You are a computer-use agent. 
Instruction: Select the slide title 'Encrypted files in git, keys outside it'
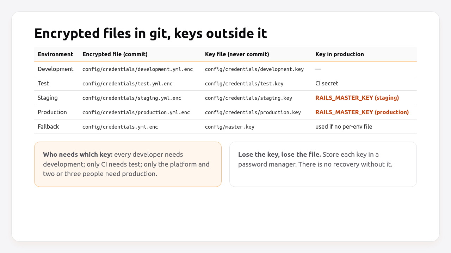click(x=150, y=33)
